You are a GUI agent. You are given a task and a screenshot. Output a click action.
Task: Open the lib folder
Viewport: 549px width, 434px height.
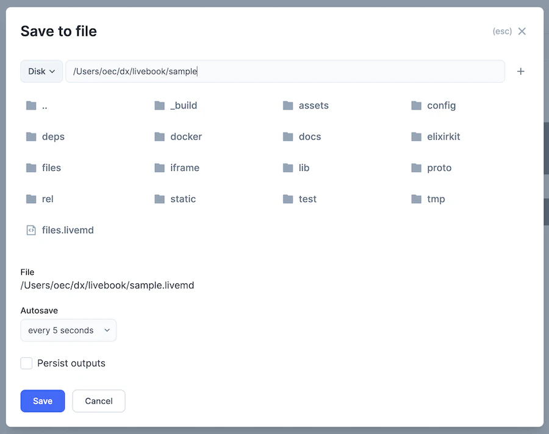click(296, 168)
